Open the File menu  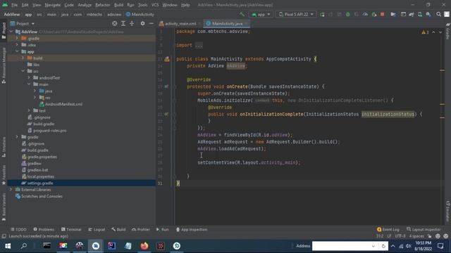click(x=14, y=5)
